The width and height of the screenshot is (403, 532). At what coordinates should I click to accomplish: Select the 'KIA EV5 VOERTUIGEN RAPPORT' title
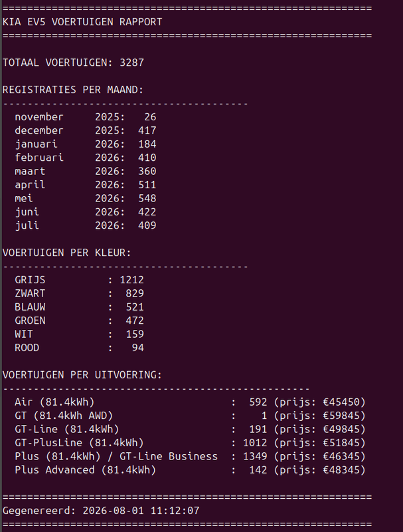click(82, 22)
